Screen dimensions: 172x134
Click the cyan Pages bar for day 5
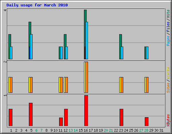point(31,47)
